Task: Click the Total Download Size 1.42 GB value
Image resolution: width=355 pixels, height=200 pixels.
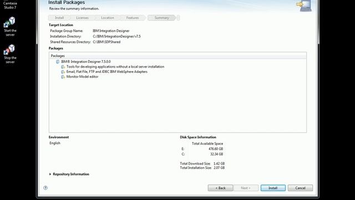Action: (x=219, y=163)
